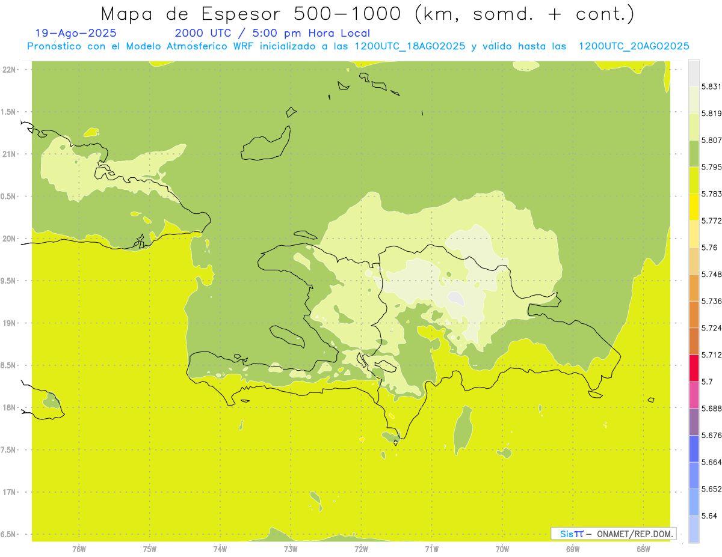Click the valid-until time "1200UTC_20AGO2025"

634,46
